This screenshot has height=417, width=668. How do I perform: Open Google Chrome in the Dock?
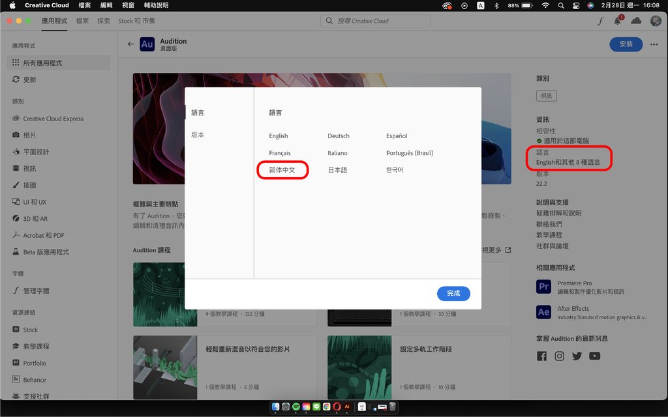[x=327, y=407]
